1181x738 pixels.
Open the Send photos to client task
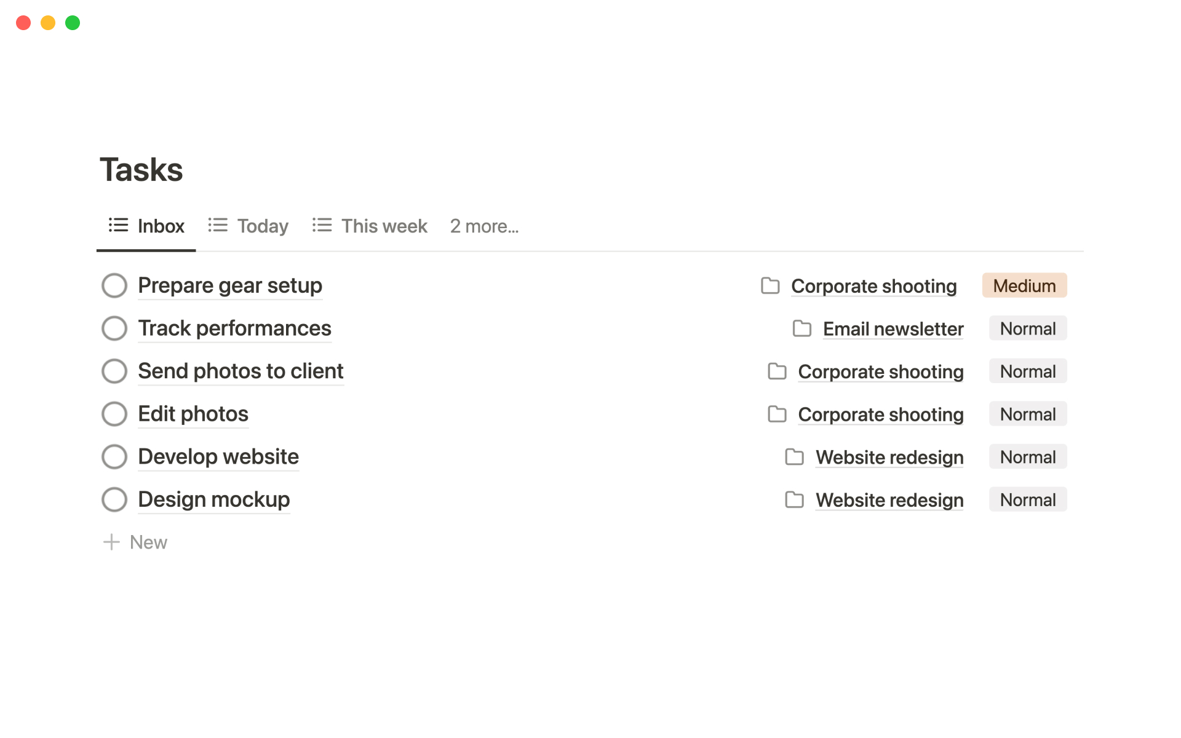pyautogui.click(x=241, y=371)
